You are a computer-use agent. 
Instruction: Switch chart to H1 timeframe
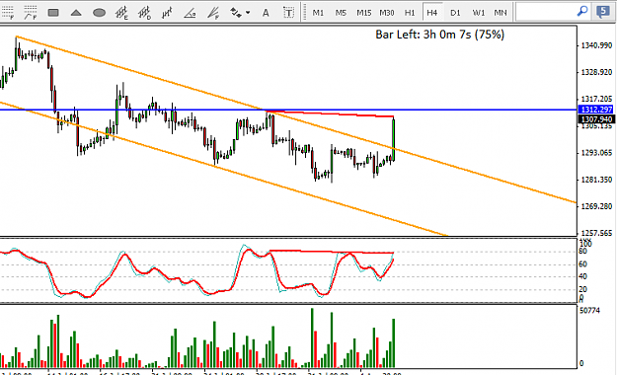410,13
